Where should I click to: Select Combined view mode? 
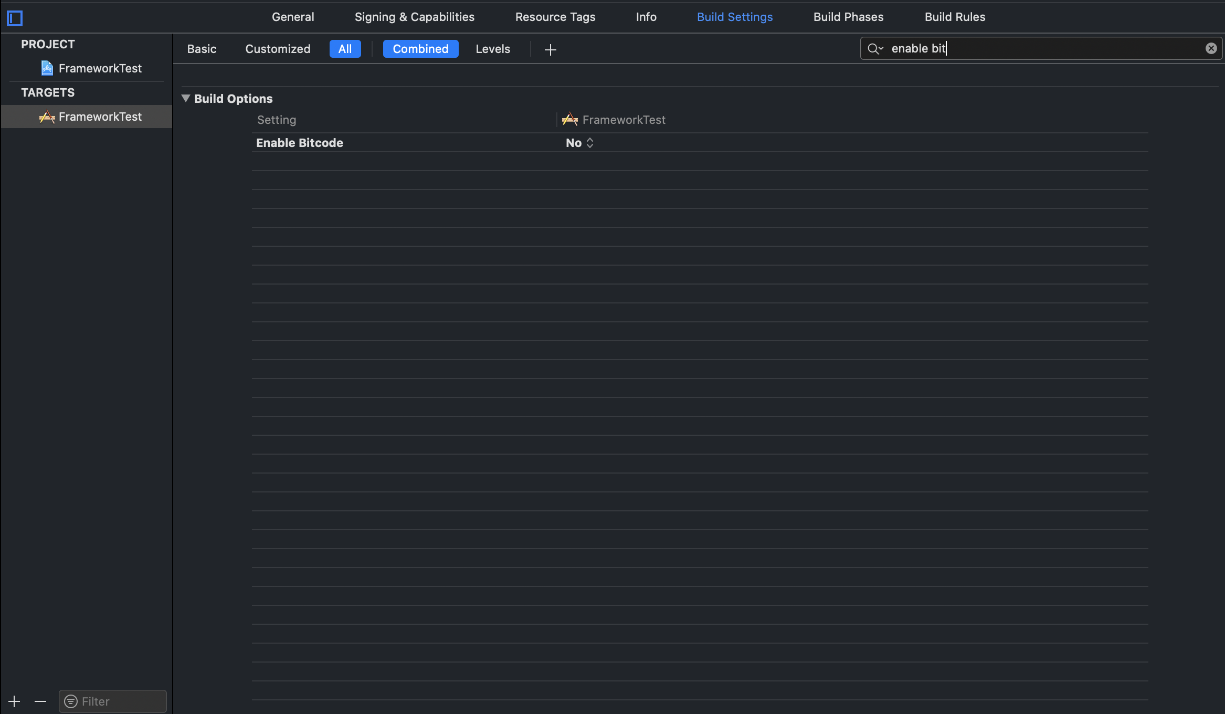[x=420, y=49]
